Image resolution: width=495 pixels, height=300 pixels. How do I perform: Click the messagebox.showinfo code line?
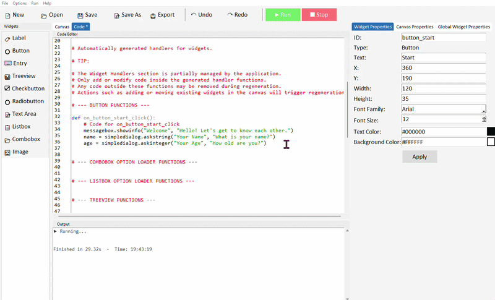click(x=188, y=131)
